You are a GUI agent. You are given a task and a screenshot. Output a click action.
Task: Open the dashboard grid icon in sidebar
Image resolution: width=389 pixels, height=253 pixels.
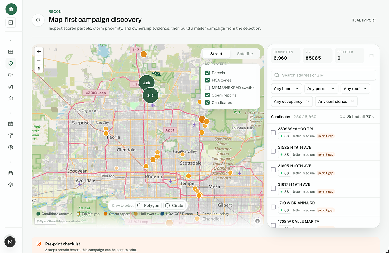tap(11, 52)
